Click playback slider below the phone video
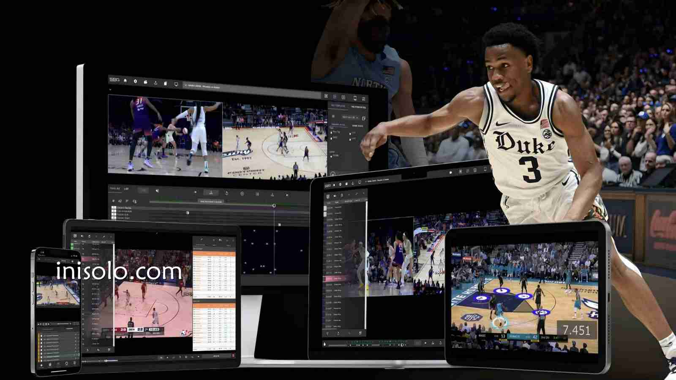The height and width of the screenshot is (380, 676). coord(61,324)
